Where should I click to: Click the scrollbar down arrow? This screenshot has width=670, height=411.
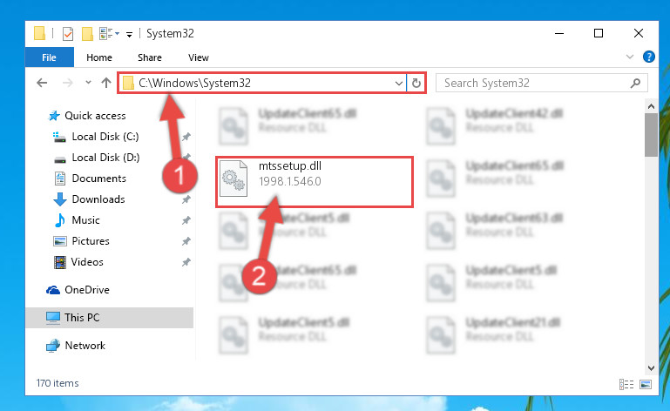click(x=651, y=367)
